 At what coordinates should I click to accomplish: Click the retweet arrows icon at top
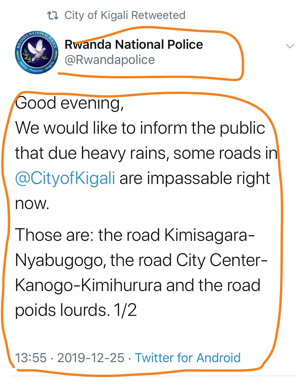pos(53,16)
